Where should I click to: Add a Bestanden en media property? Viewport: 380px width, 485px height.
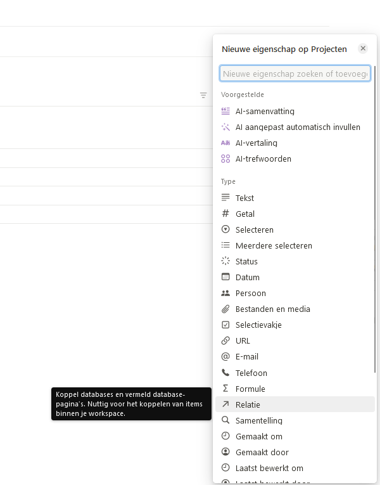pyautogui.click(x=295, y=309)
